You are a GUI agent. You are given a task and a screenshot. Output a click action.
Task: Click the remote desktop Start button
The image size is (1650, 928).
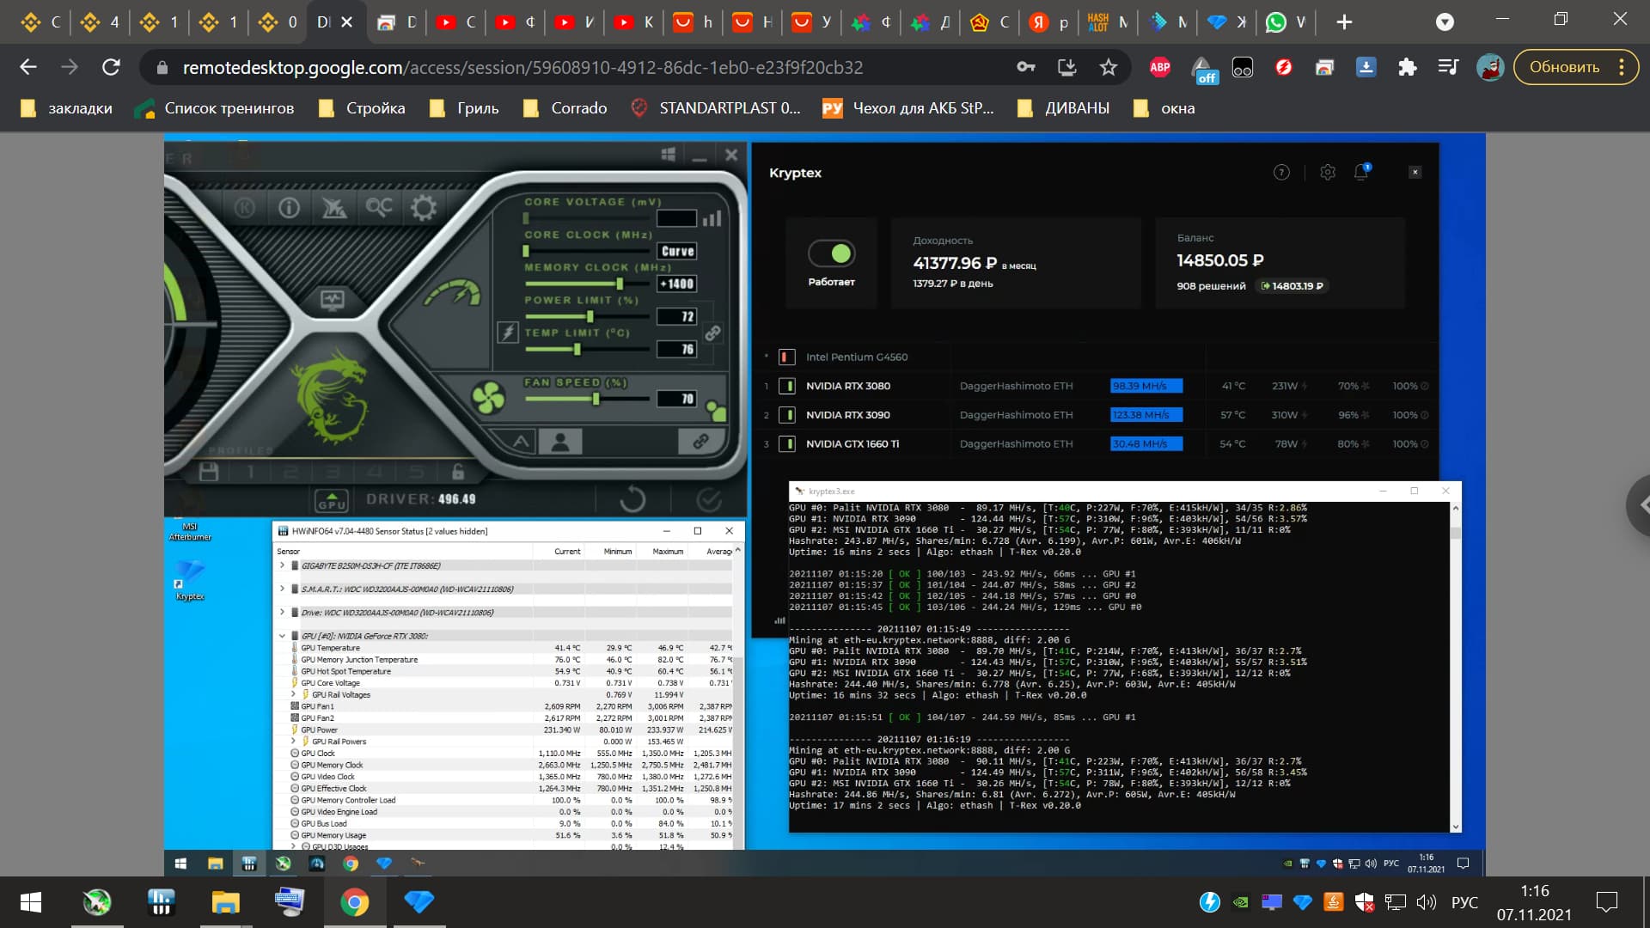coord(180,864)
